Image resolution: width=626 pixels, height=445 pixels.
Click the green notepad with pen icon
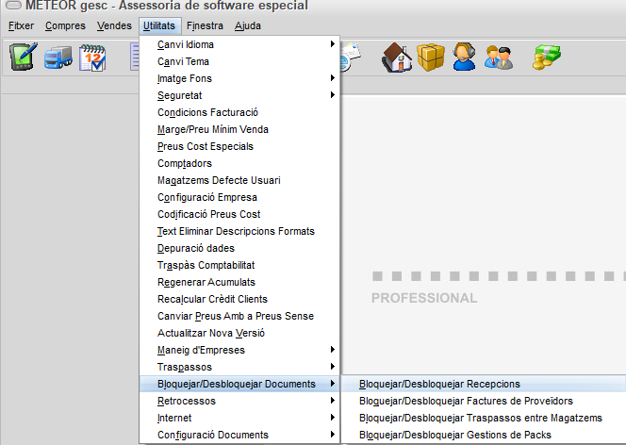tap(24, 57)
